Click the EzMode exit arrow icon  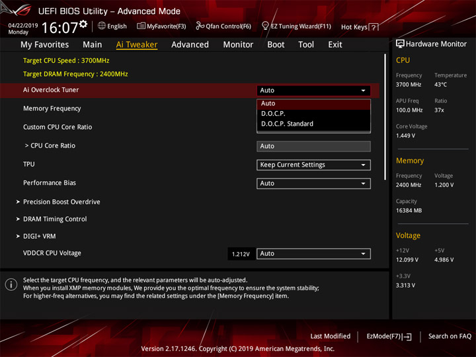click(407, 337)
